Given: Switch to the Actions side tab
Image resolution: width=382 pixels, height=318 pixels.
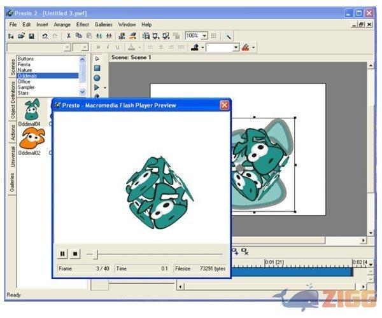Looking at the screenshot, I should [x=13, y=132].
